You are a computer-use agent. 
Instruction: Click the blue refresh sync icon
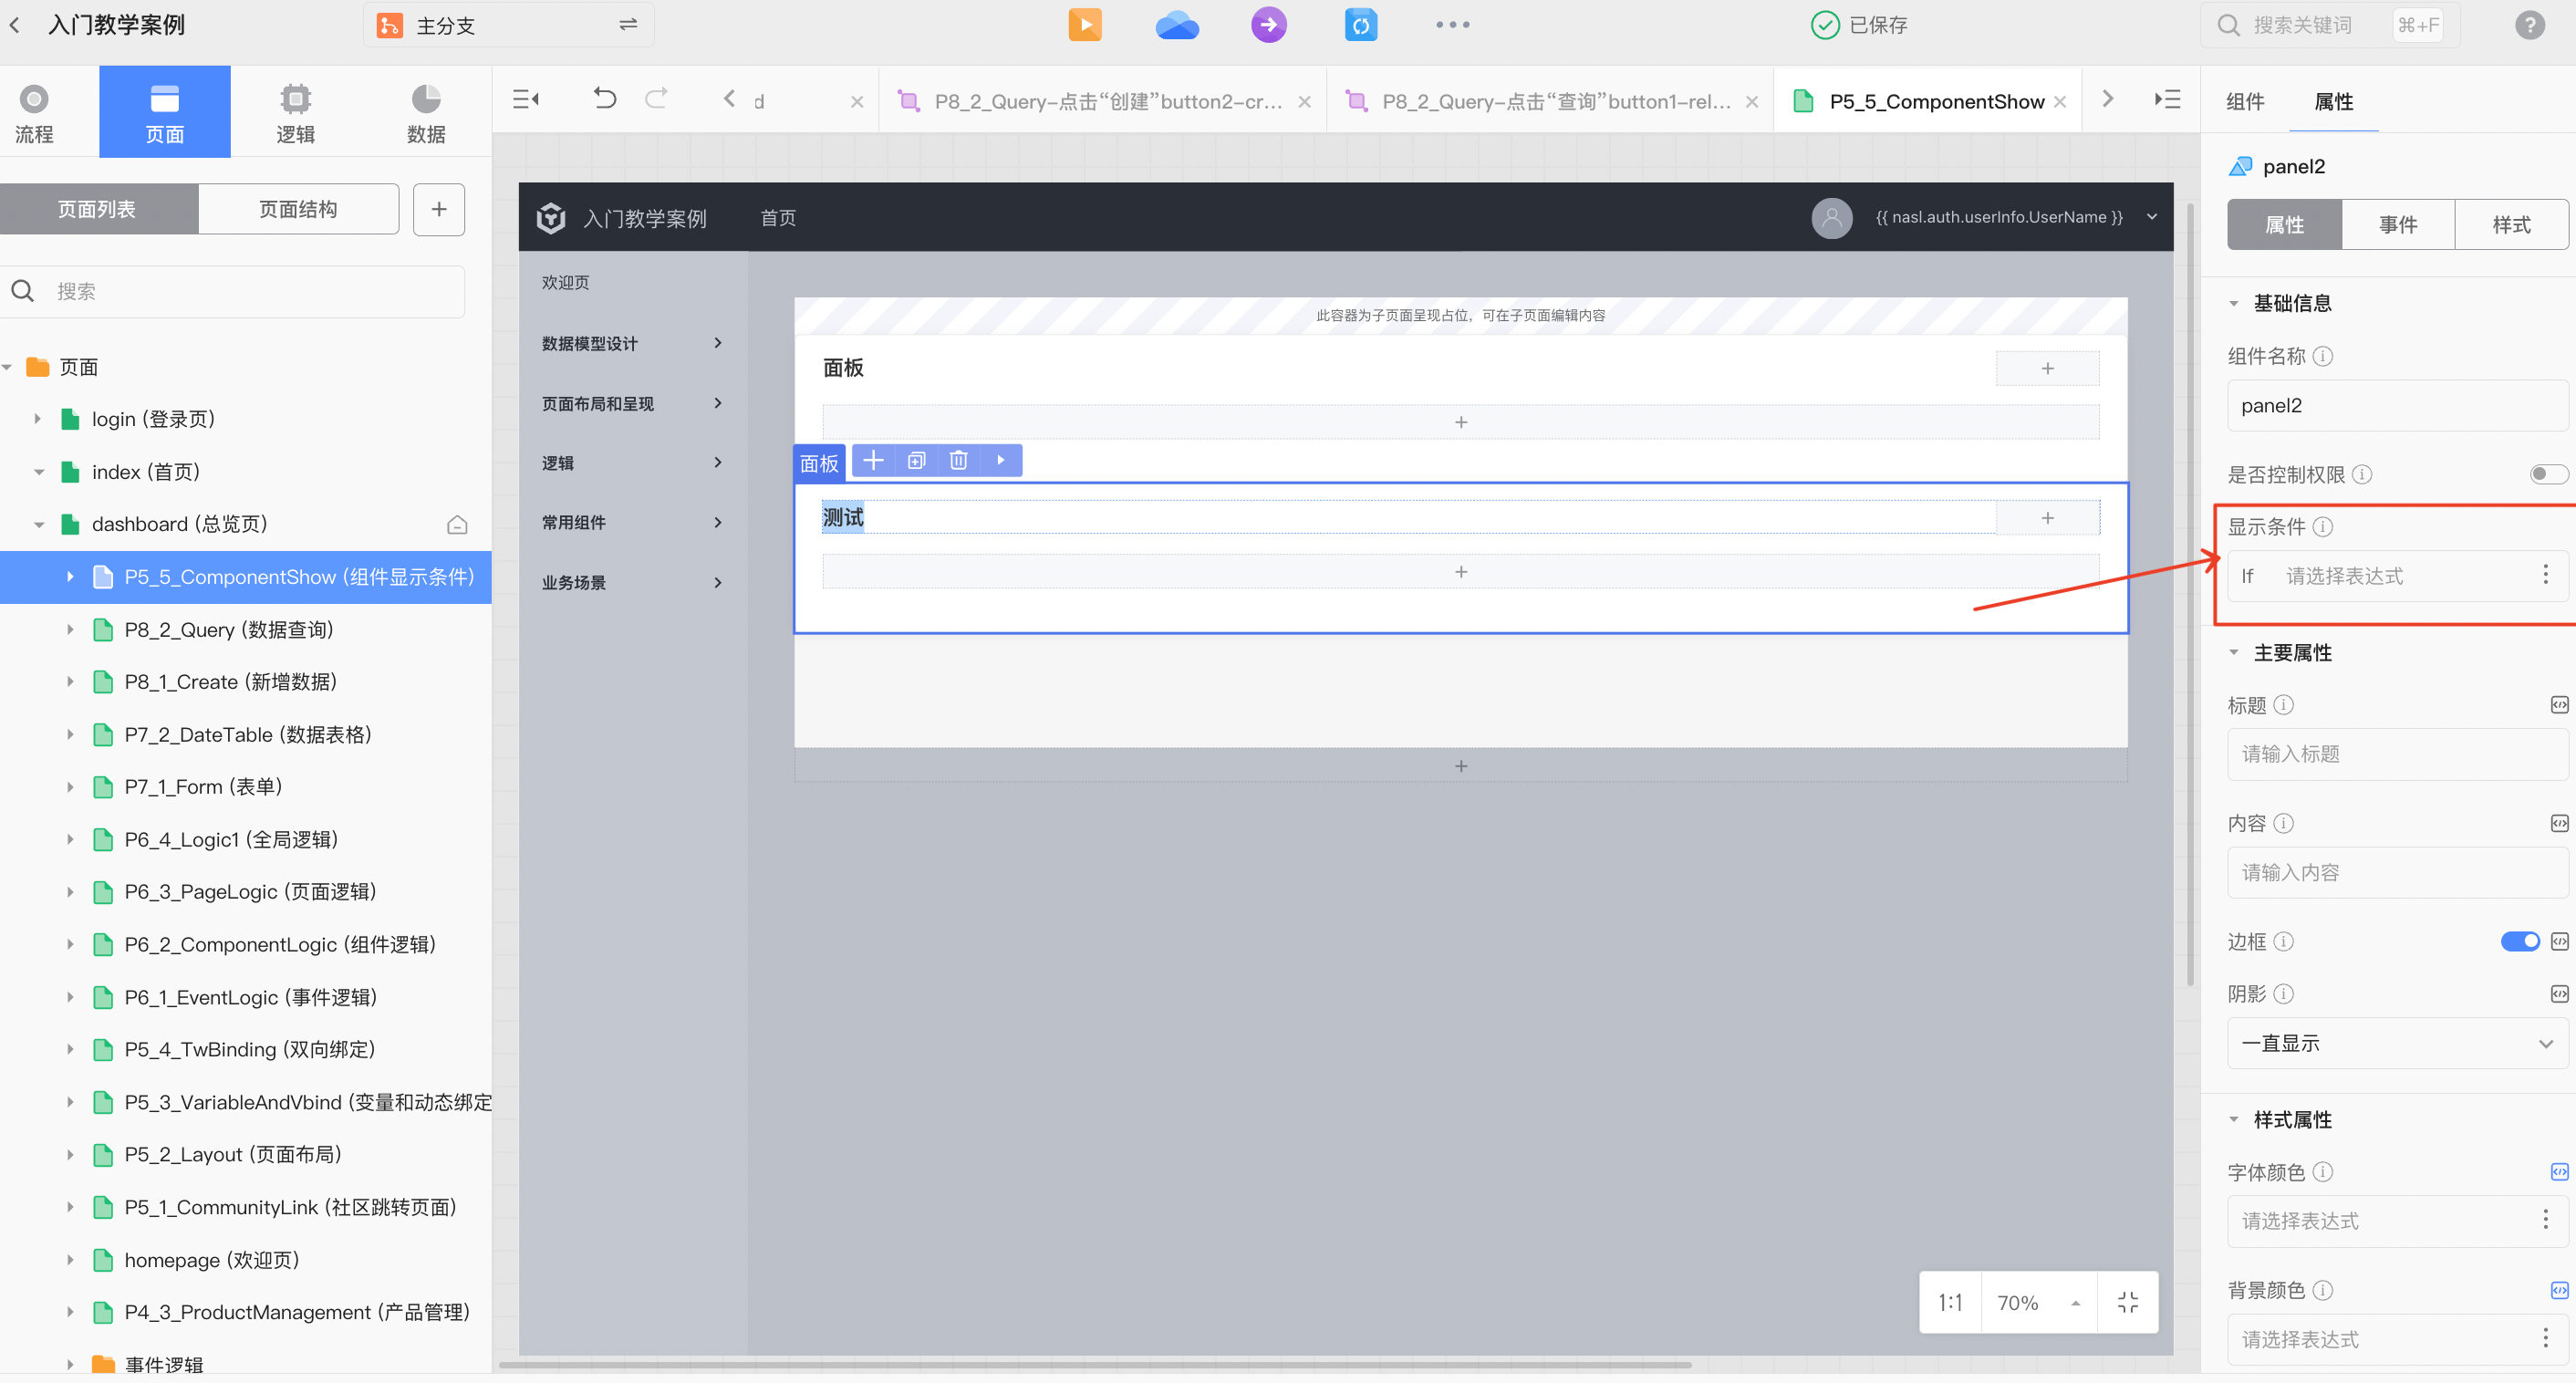(x=1360, y=25)
